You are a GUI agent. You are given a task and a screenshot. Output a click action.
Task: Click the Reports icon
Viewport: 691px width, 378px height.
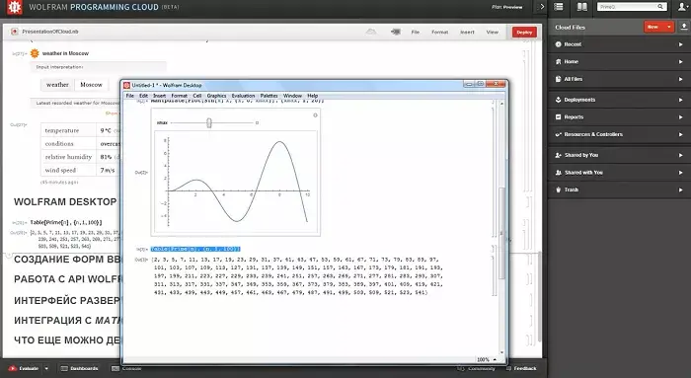559,117
